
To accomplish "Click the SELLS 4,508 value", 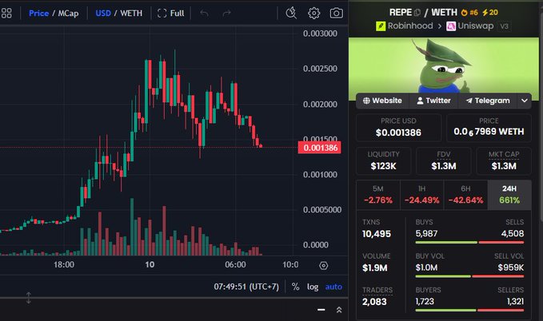I will click(512, 234).
